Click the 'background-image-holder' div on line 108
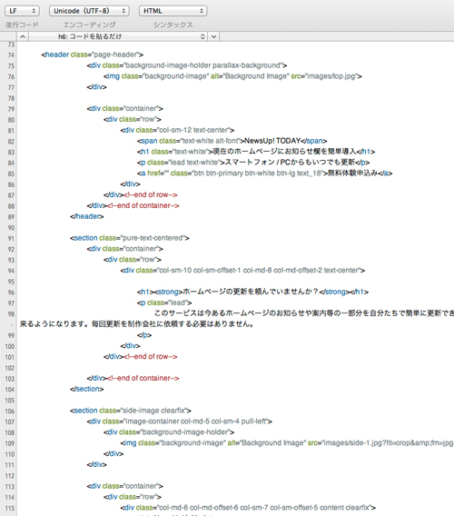 click(x=169, y=432)
